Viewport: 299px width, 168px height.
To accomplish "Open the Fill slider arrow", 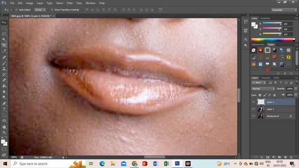I will click(x=296, y=95).
